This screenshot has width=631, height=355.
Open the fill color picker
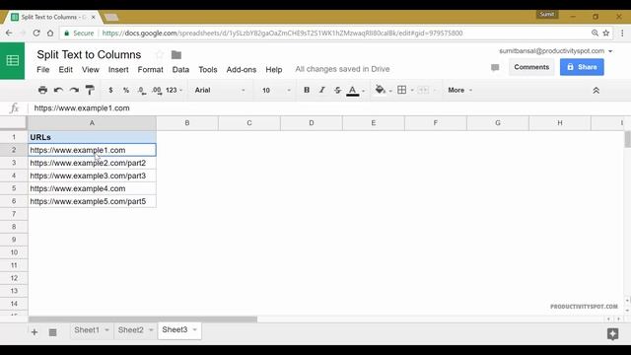tap(380, 90)
